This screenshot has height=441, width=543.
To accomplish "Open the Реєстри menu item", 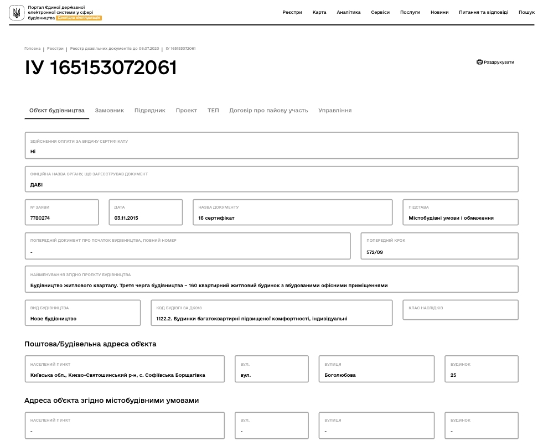I will pyautogui.click(x=292, y=12).
